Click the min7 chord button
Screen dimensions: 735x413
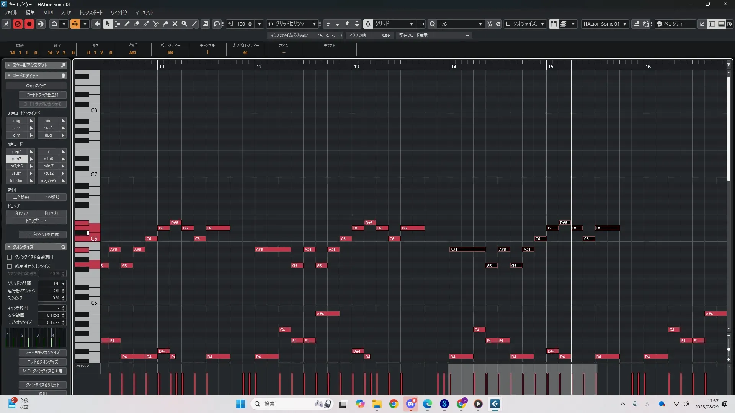click(x=16, y=159)
